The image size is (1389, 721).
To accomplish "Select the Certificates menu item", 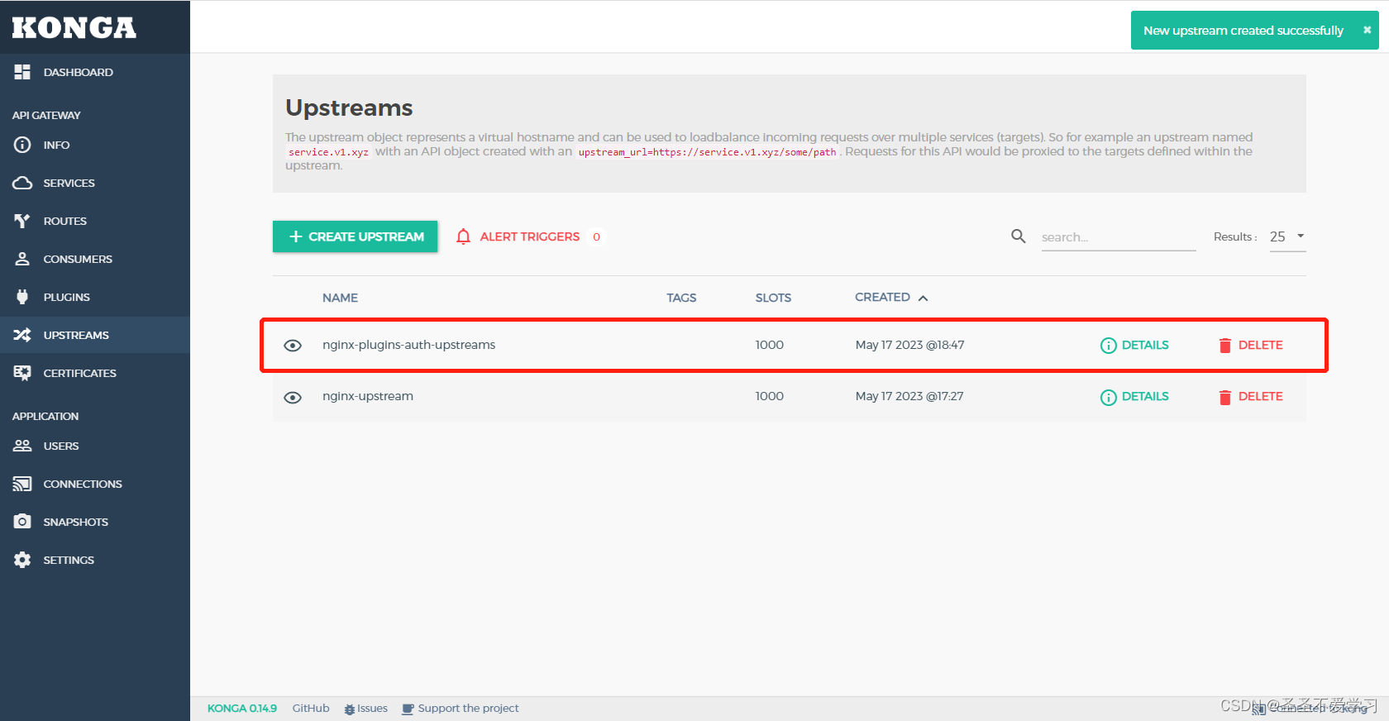I will [x=95, y=373].
